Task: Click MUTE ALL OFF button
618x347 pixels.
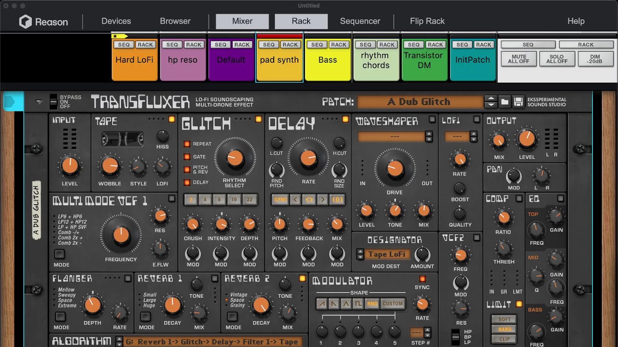Action: pos(519,59)
